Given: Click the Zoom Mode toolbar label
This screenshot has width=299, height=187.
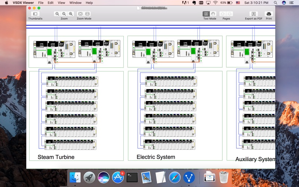Looking at the screenshot, I should click(84, 18).
